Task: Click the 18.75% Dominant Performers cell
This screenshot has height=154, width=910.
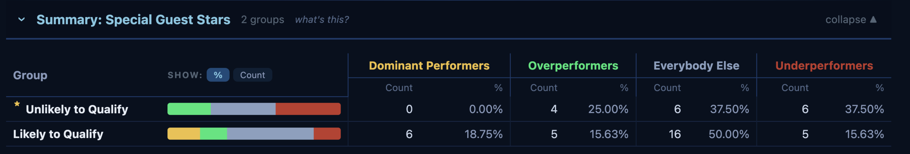Action: pos(483,134)
